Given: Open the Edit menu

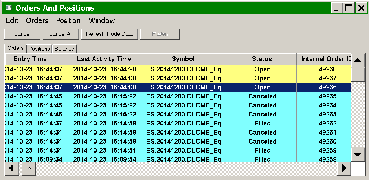Looking at the screenshot, I should [12, 21].
